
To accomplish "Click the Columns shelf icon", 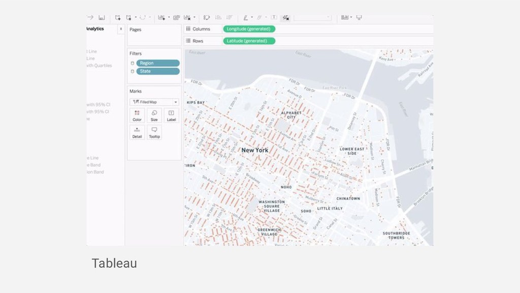I will (x=188, y=29).
